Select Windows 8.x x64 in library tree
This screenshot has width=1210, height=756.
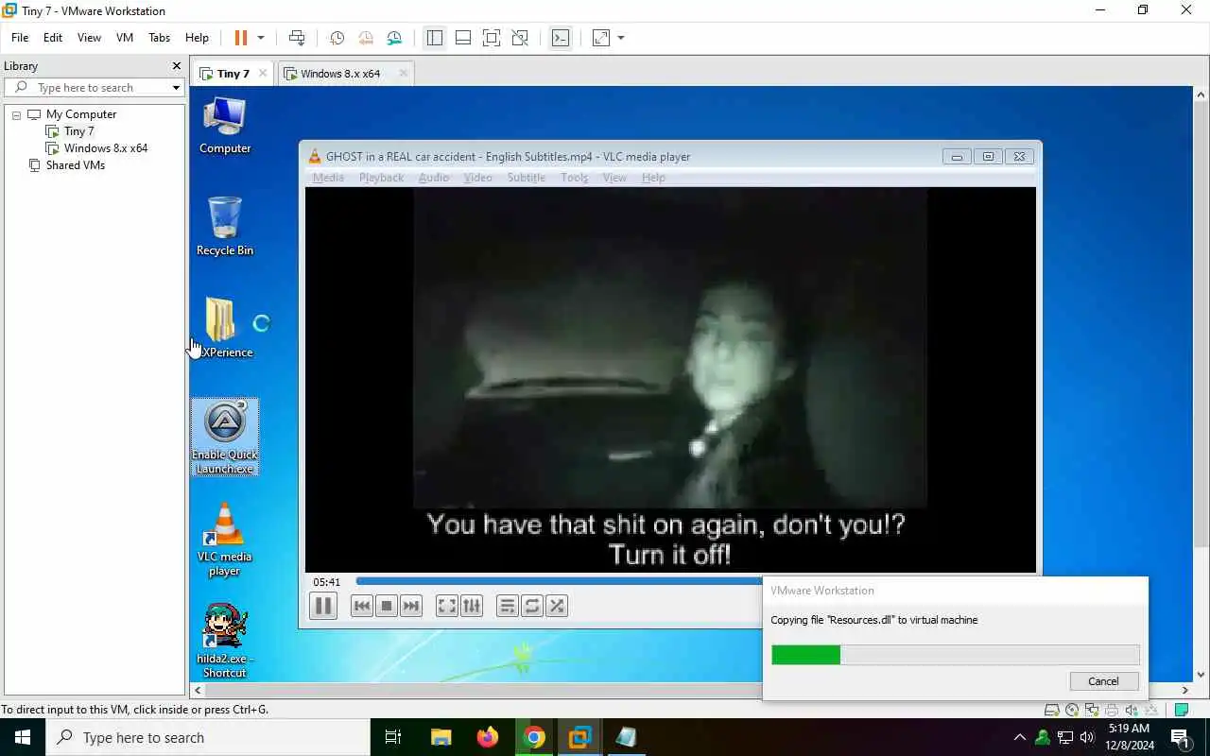tap(105, 148)
